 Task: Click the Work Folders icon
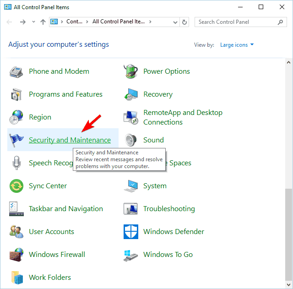tap(17, 278)
